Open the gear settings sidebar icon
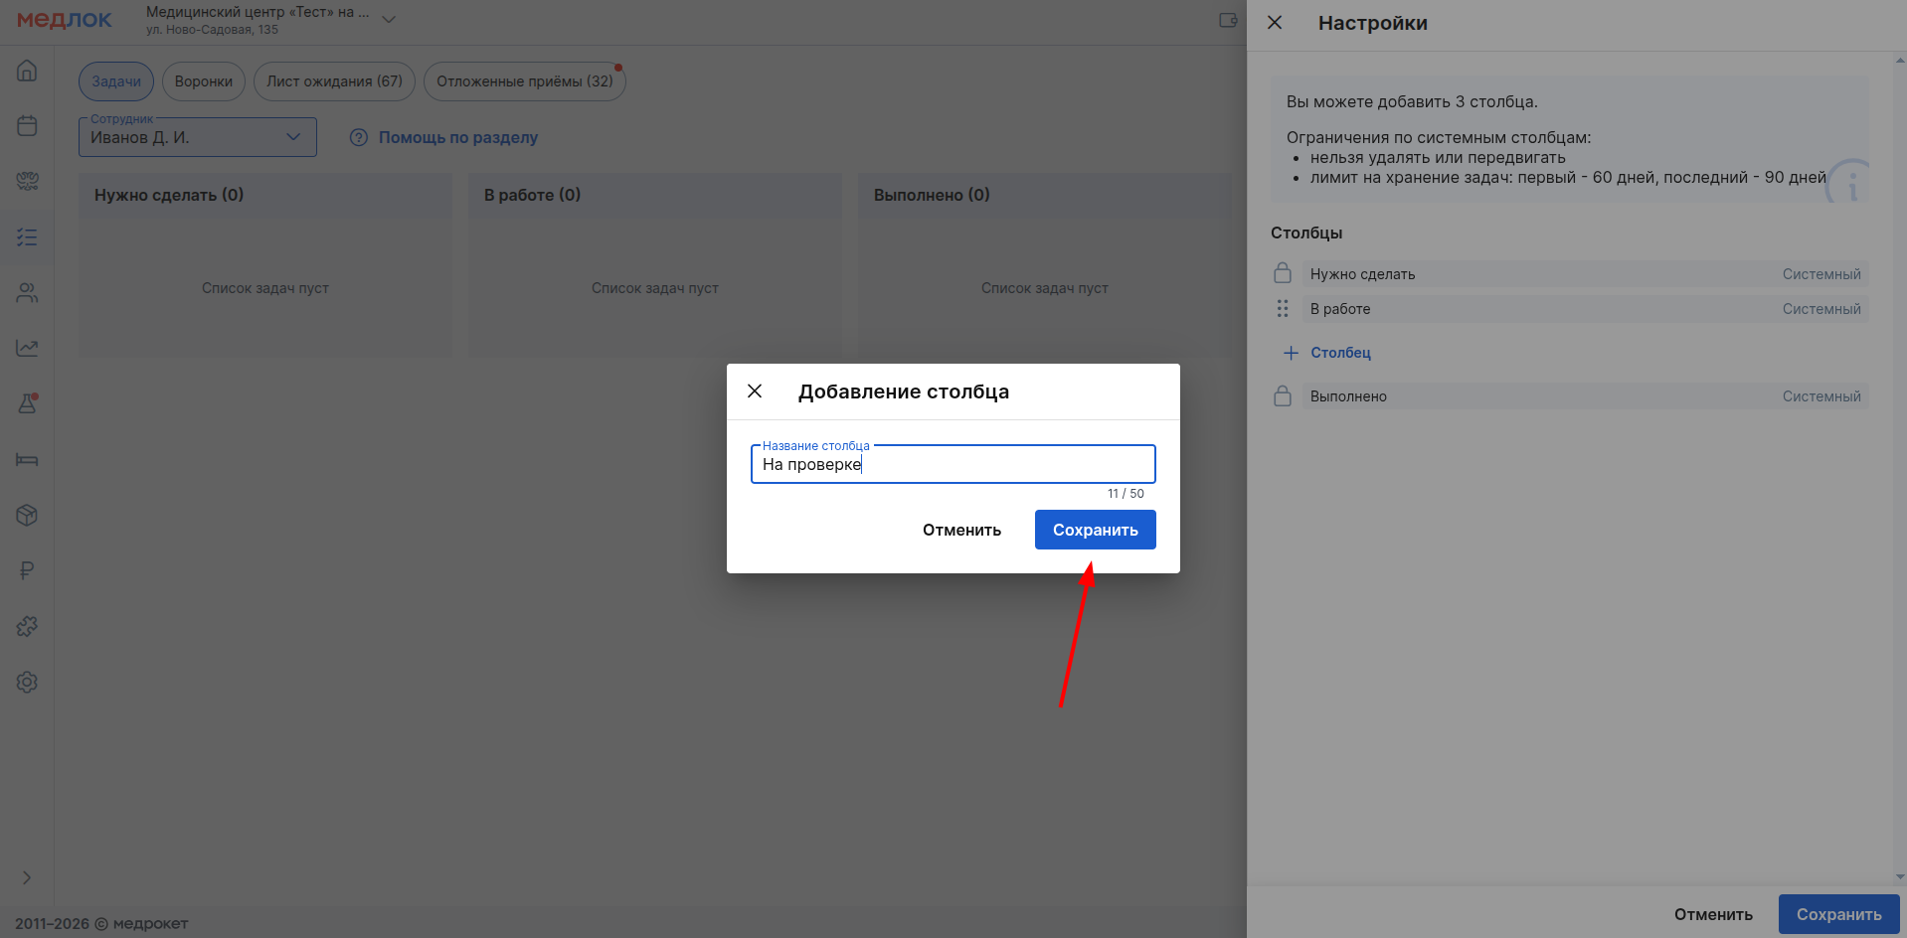1907x938 pixels. (x=27, y=682)
